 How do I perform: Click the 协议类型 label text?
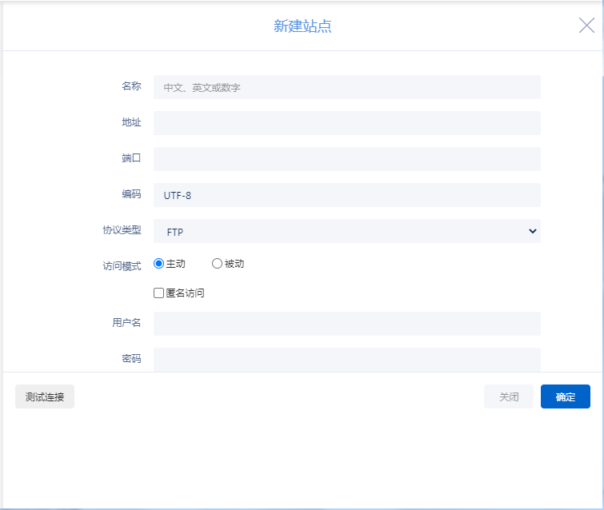tap(116, 230)
